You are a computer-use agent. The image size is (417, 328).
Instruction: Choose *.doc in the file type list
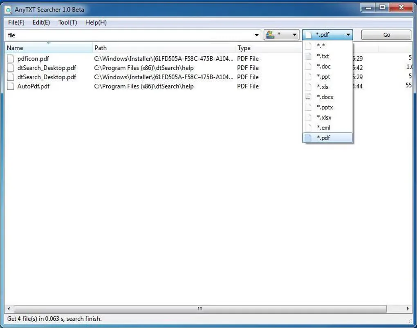coord(327,67)
